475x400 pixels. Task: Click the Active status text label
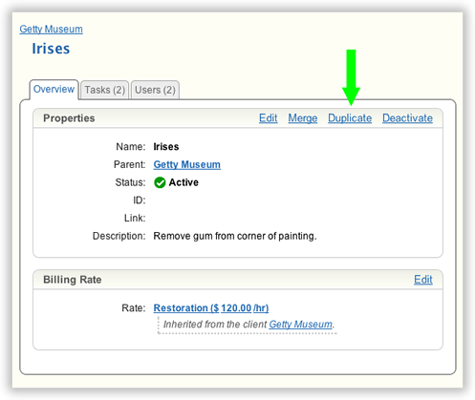pos(184,182)
